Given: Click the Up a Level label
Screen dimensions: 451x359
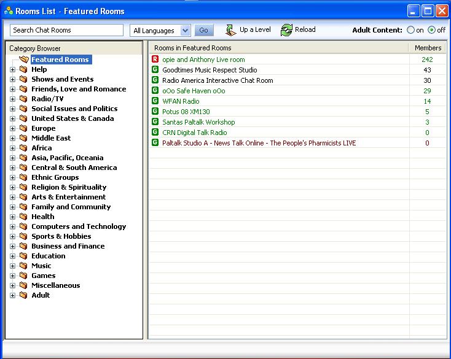Looking at the screenshot, I should coord(255,29).
